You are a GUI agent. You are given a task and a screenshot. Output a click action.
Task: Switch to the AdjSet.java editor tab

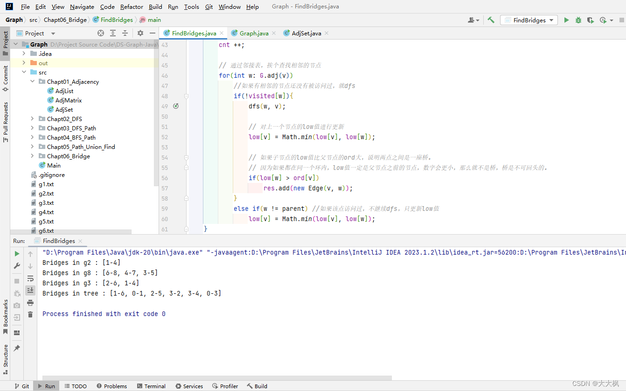pyautogui.click(x=306, y=33)
